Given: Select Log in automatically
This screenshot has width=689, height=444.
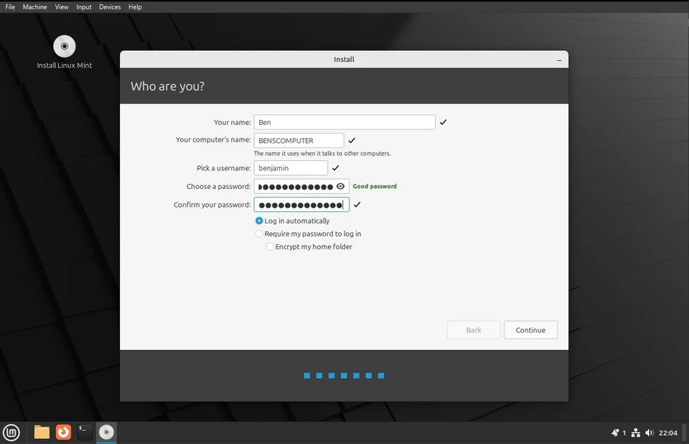Looking at the screenshot, I should point(258,221).
